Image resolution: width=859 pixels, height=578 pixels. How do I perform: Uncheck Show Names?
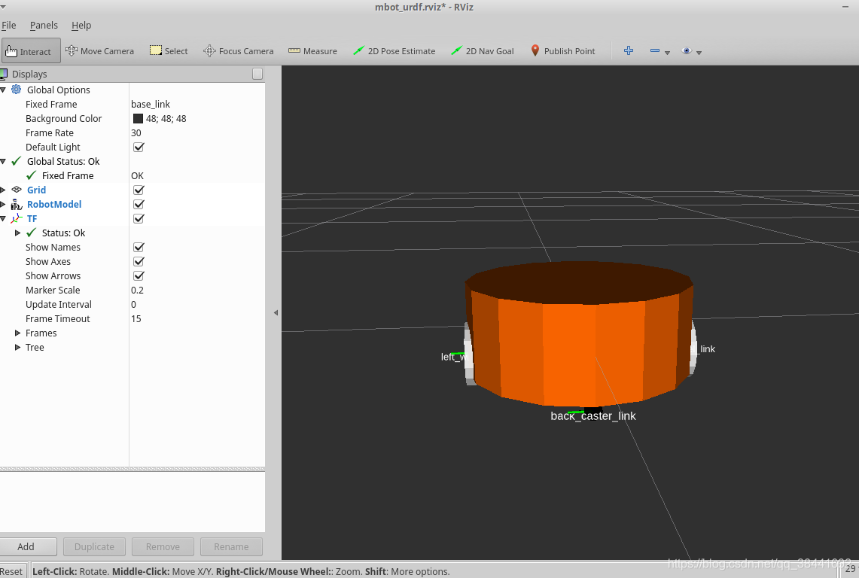click(x=139, y=247)
